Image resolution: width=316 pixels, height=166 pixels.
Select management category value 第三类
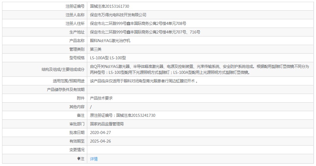tap(96, 50)
